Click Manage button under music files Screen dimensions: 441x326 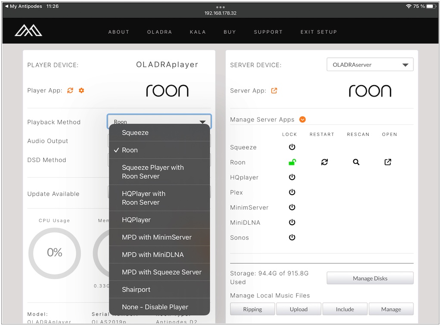pos(391,309)
